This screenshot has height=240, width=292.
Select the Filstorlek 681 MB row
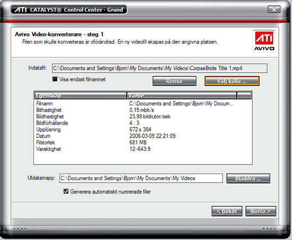pos(143,142)
